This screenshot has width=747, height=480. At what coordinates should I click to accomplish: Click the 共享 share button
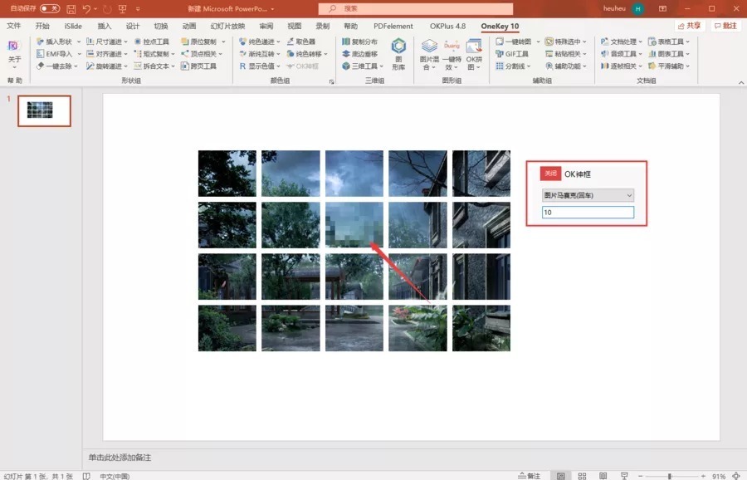click(689, 26)
